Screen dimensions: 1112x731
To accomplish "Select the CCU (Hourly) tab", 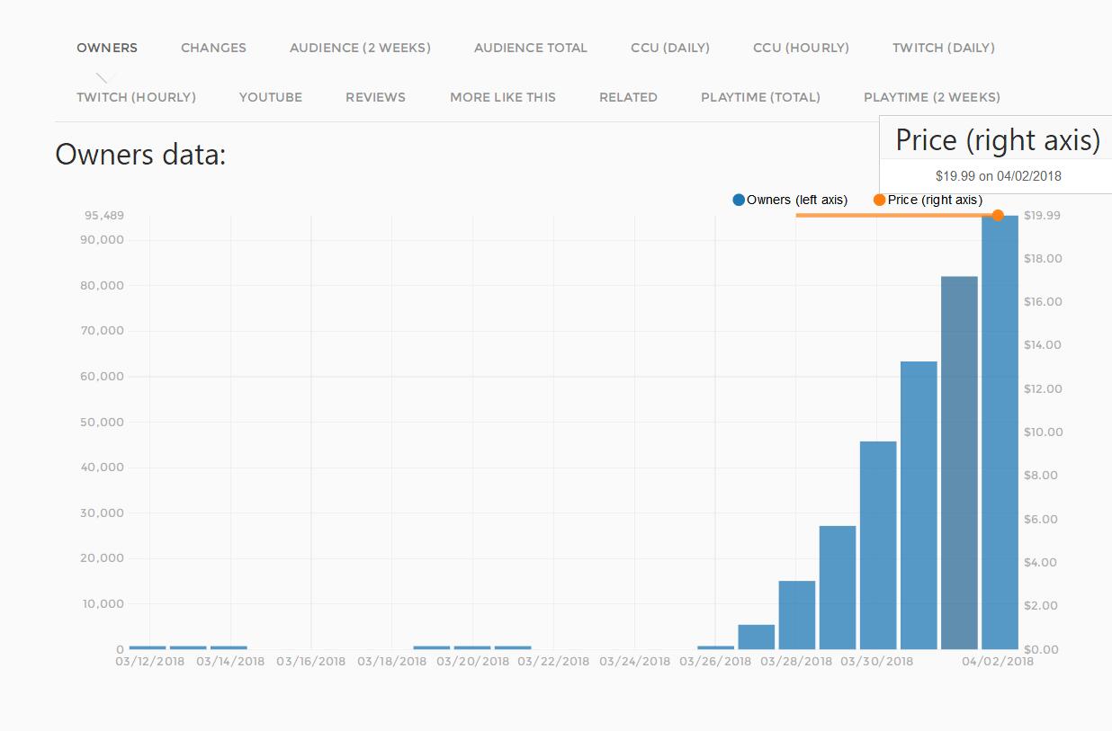I will click(801, 48).
